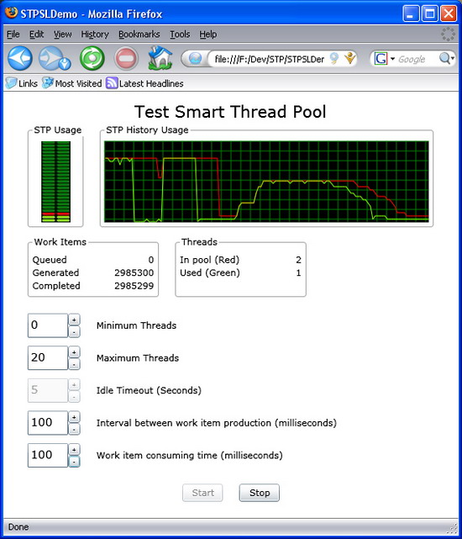Minimize the Firefox window
The width and height of the screenshot is (462, 539).
click(x=411, y=13)
